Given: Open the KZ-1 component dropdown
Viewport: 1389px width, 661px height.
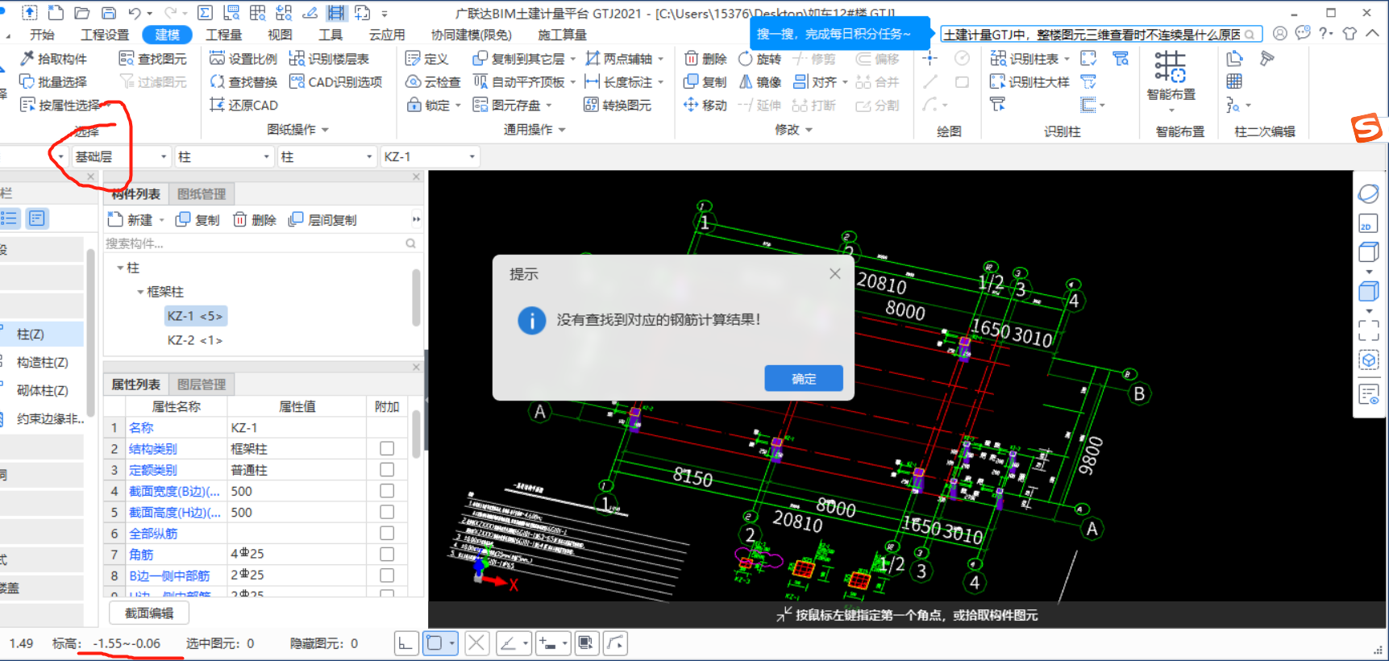Looking at the screenshot, I should (430, 156).
